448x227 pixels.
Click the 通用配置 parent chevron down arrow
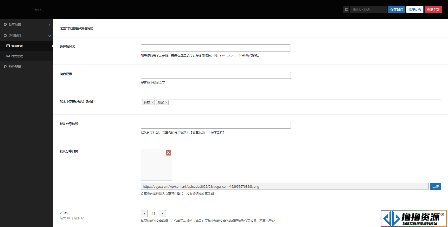point(50,36)
